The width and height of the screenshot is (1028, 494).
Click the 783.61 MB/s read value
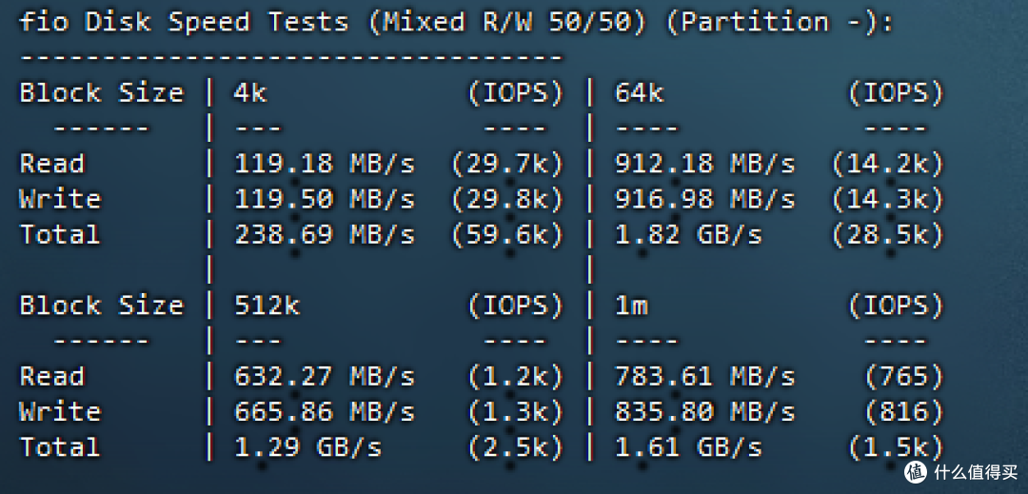coord(704,377)
